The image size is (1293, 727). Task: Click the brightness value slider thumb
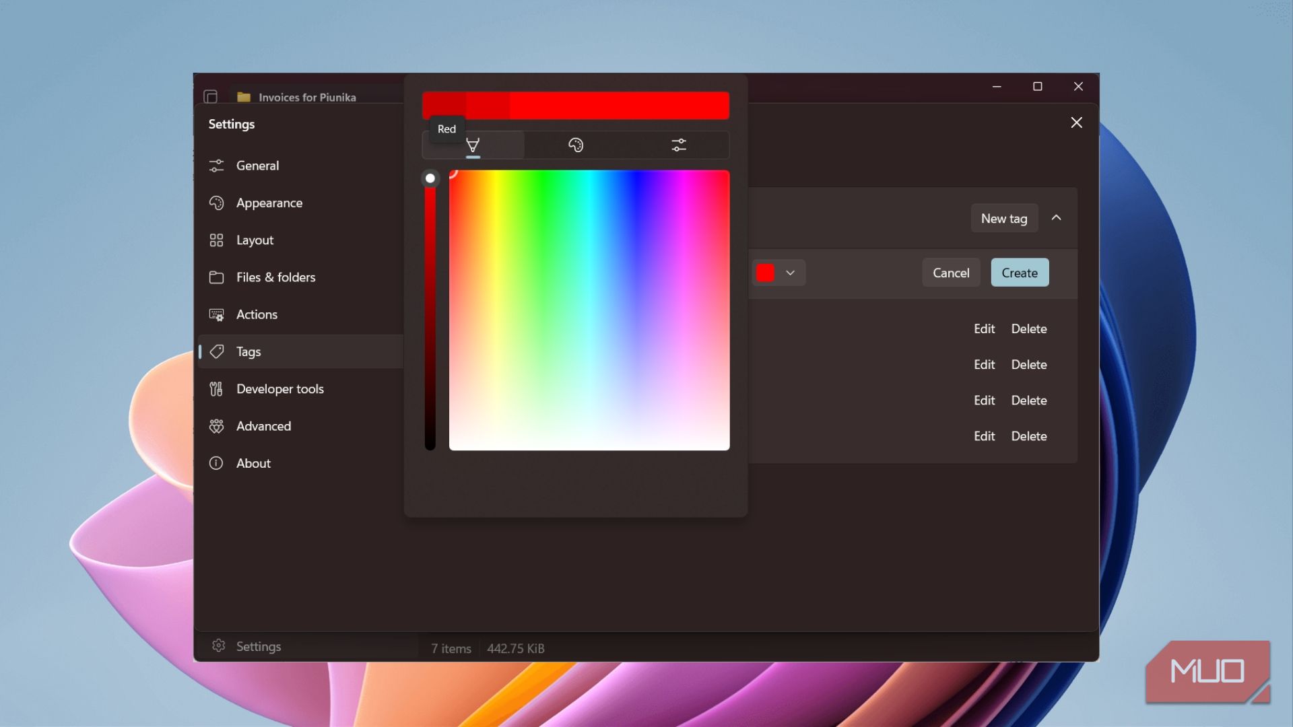[x=430, y=178]
